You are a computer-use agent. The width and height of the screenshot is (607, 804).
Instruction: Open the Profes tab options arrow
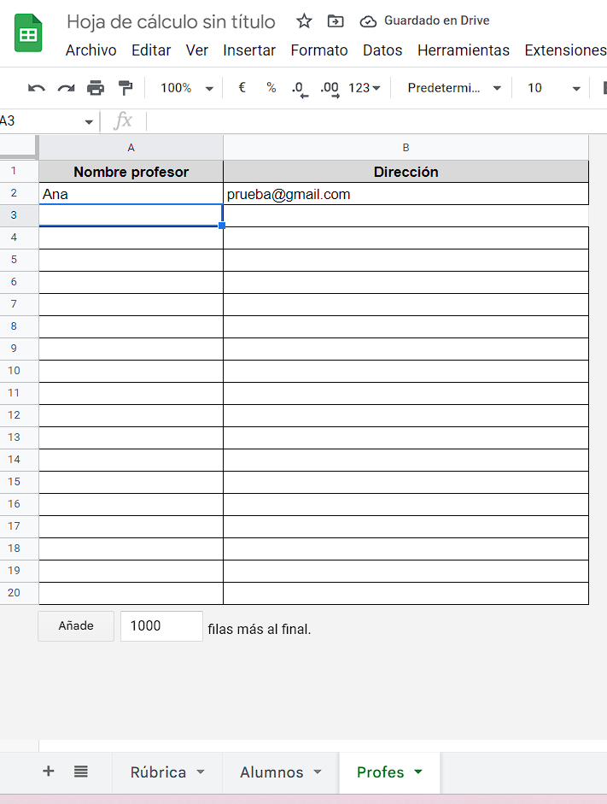pos(418,772)
